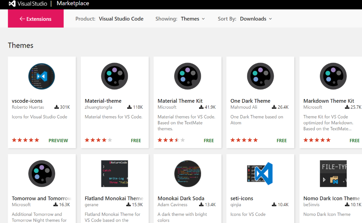Image resolution: width=362 pixels, height=223 pixels.
Task: Click publisher name be5invis
Action: click(311, 204)
